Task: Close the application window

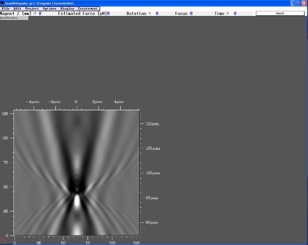Action: [304, 3]
